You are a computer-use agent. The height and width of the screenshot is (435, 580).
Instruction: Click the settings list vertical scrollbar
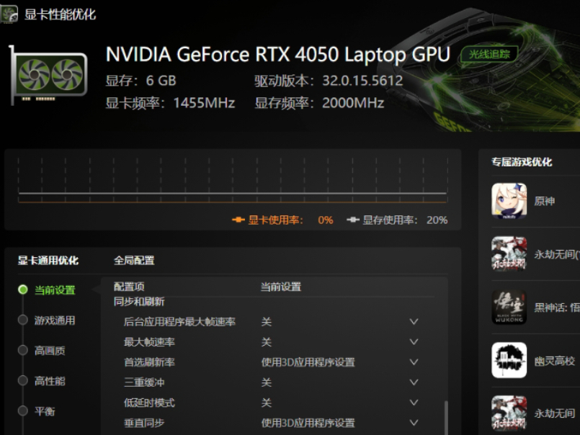tap(446, 417)
